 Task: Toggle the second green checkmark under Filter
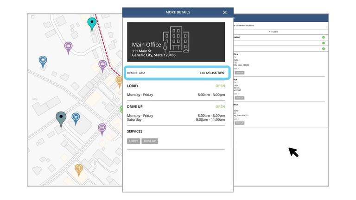tap(323, 43)
